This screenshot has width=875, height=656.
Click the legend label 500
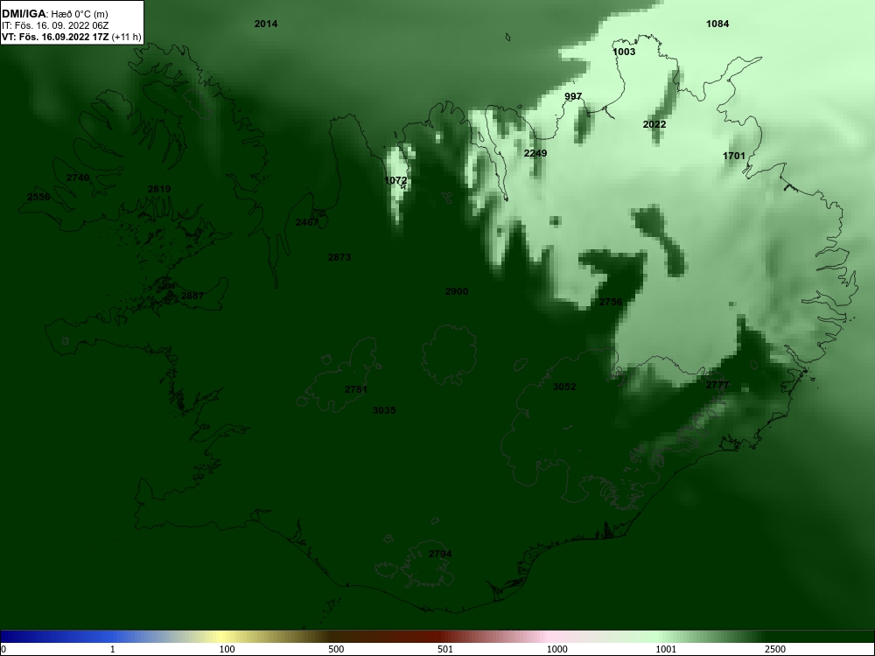(336, 649)
